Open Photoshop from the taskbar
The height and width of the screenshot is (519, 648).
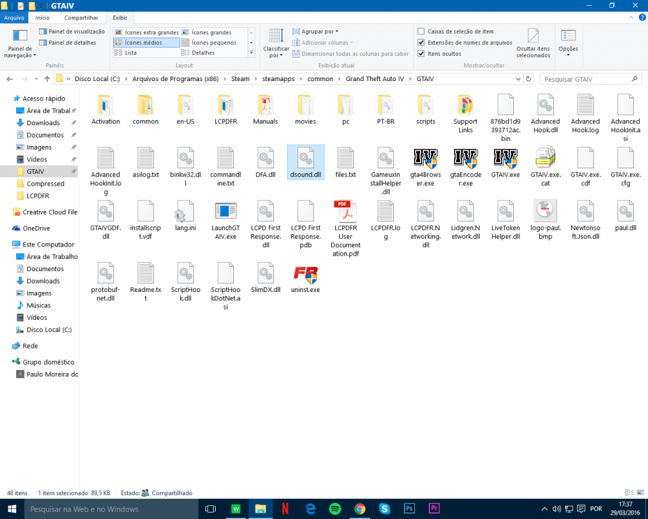click(409, 509)
